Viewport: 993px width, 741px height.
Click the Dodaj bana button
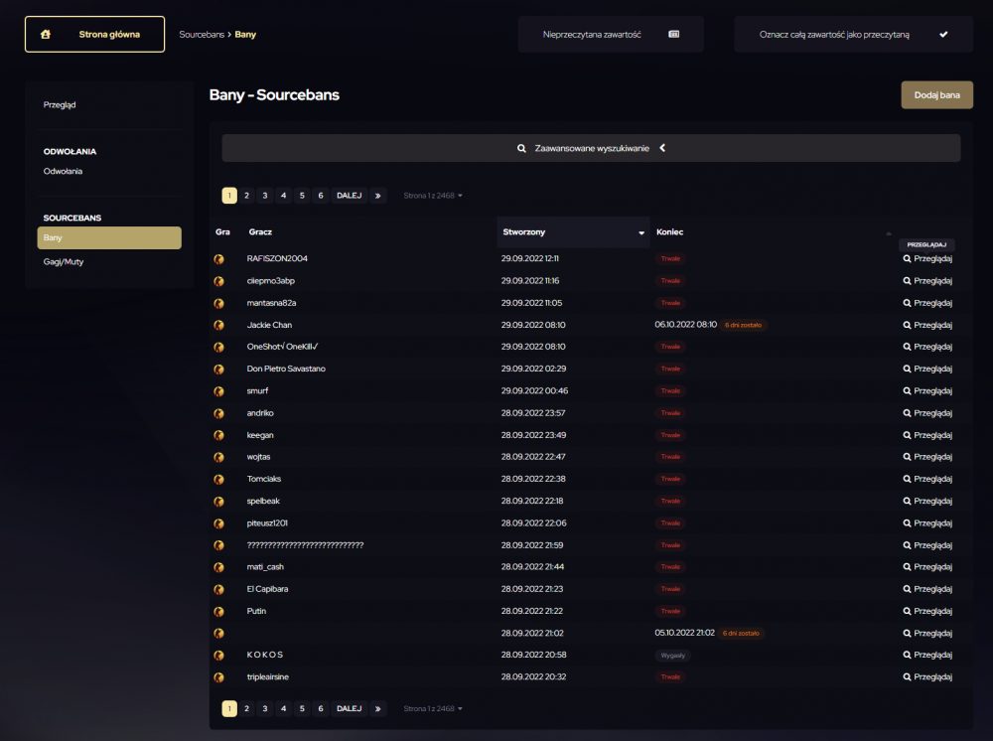(x=936, y=95)
